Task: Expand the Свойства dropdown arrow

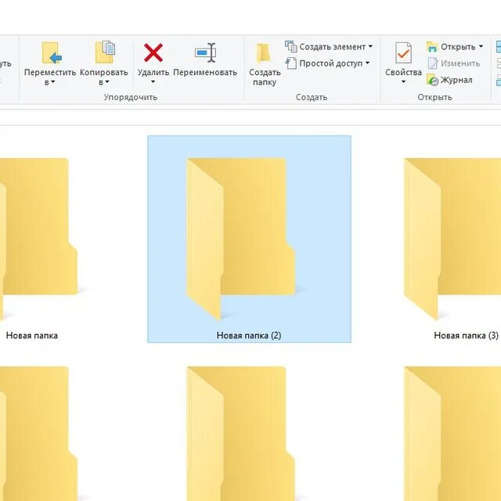Action: [x=404, y=81]
